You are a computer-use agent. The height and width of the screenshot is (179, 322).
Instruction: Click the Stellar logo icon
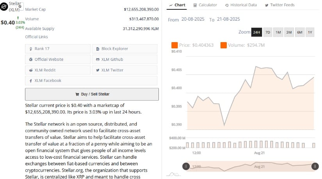(x=4, y=7)
